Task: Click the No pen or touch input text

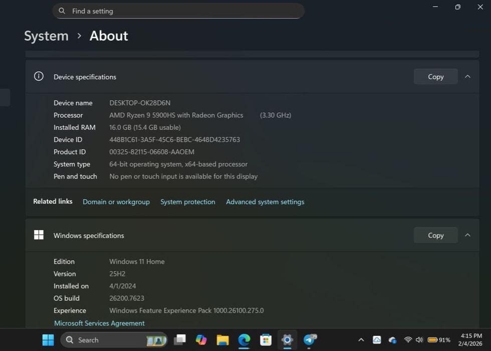Action: (184, 177)
